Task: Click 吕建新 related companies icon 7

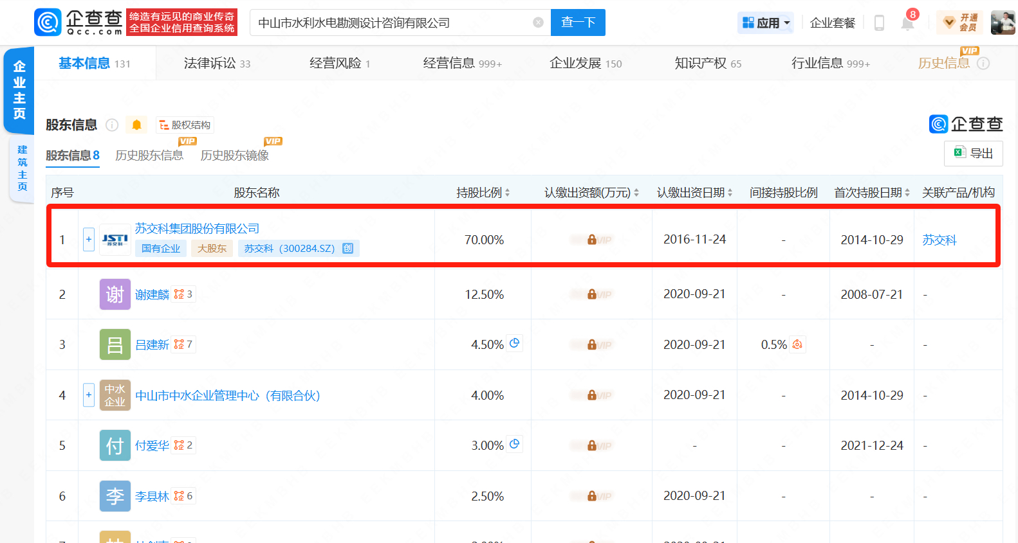Action: (x=183, y=344)
